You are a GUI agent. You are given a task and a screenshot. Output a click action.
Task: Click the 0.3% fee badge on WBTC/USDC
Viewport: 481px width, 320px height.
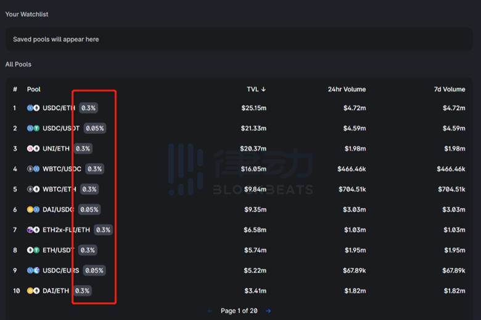94,169
